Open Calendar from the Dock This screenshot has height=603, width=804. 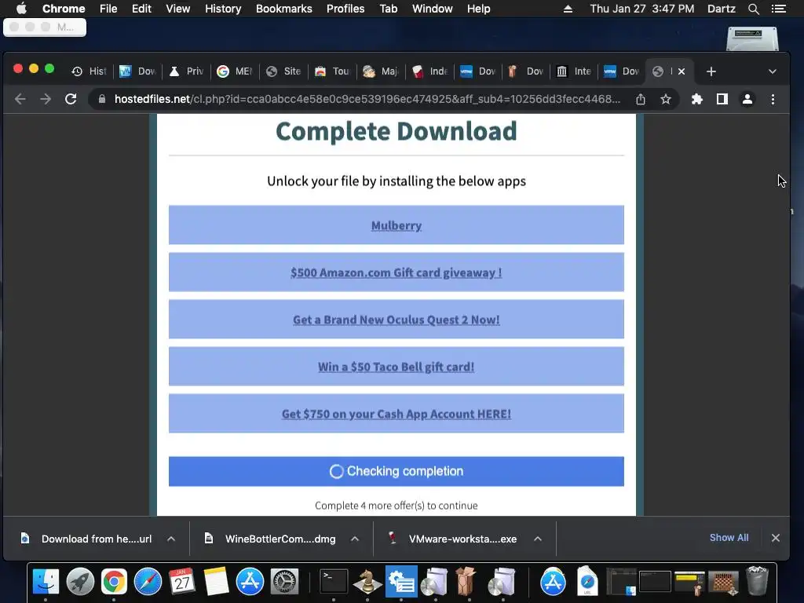(182, 581)
